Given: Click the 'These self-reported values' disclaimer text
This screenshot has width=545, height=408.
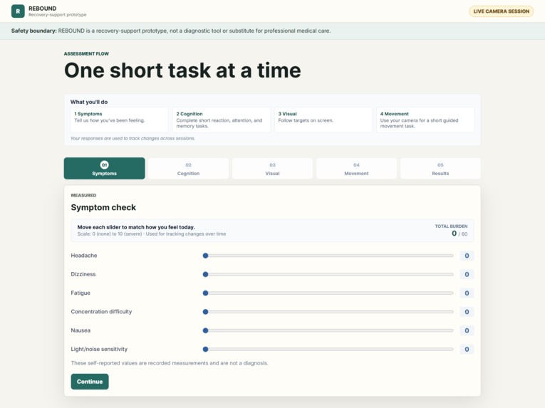Looking at the screenshot, I should click(170, 363).
